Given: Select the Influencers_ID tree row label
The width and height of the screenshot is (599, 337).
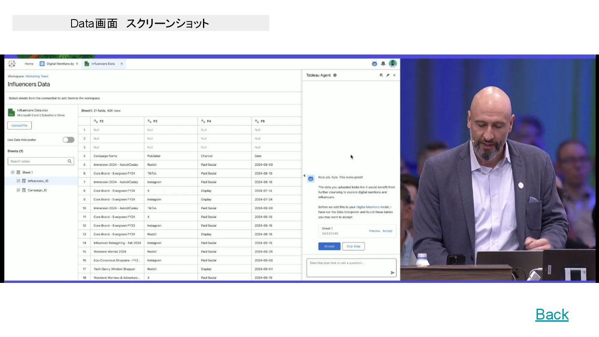Looking at the screenshot, I should click(x=38, y=181).
